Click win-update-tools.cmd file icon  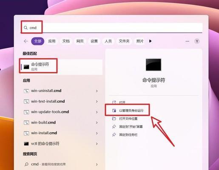tap(26, 112)
